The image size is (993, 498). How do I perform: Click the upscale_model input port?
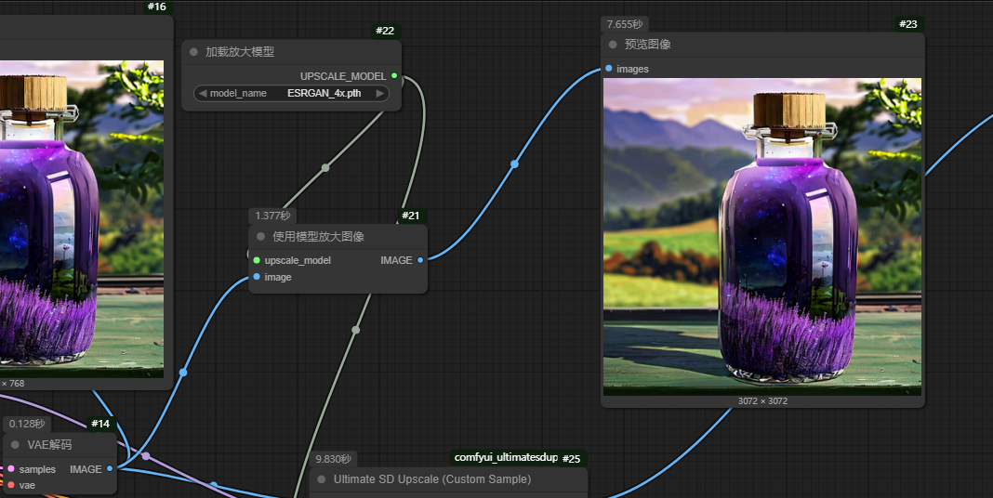tap(257, 260)
